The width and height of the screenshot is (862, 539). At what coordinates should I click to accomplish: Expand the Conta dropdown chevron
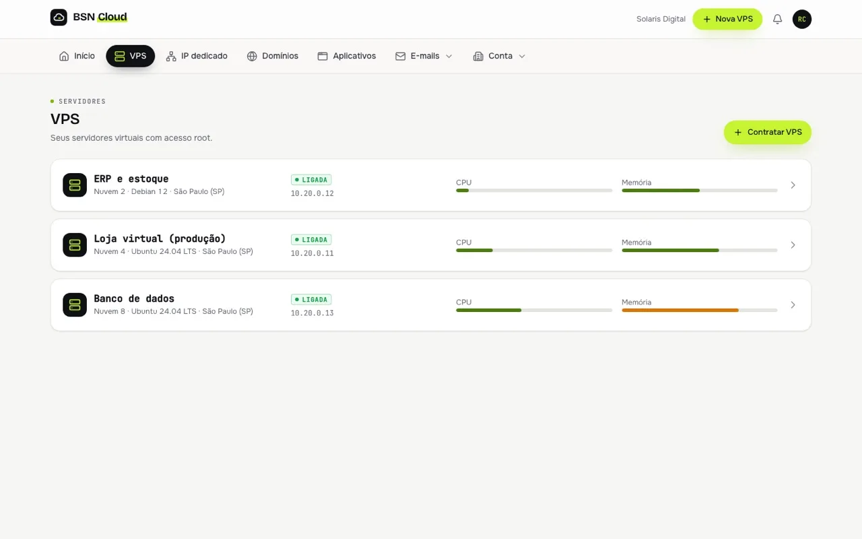pyautogui.click(x=522, y=56)
